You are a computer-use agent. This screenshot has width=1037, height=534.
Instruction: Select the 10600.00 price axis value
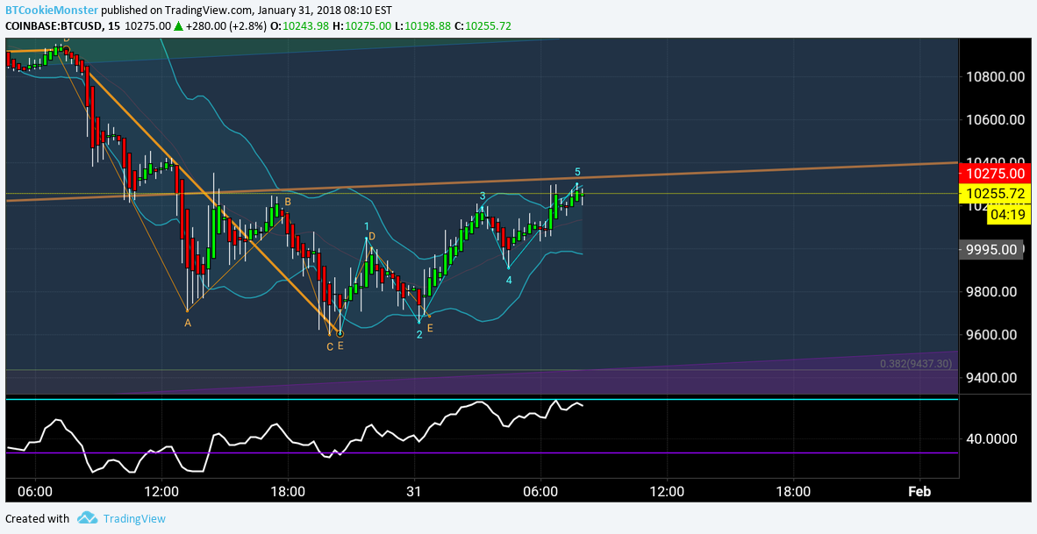(x=995, y=119)
